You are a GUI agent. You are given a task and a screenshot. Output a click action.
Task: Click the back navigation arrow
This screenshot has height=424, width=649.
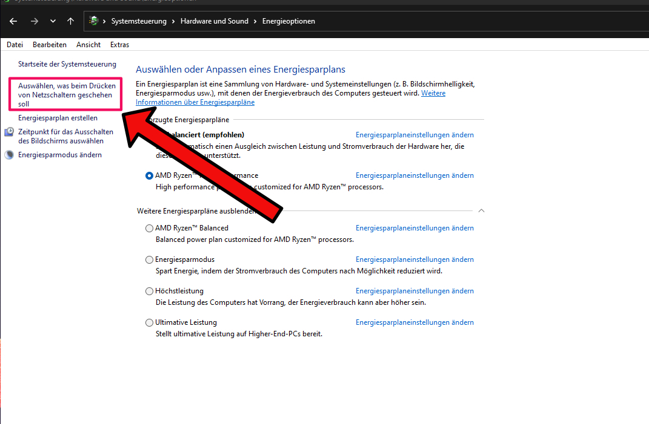pos(13,21)
